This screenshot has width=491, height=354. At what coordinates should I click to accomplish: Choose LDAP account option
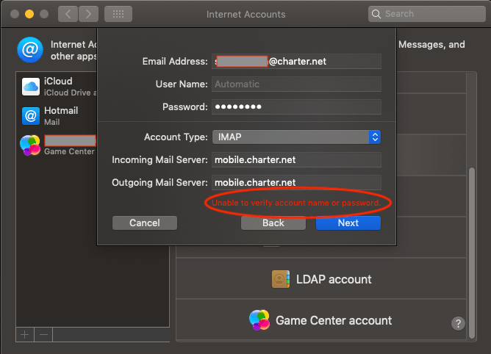pyautogui.click(x=321, y=279)
